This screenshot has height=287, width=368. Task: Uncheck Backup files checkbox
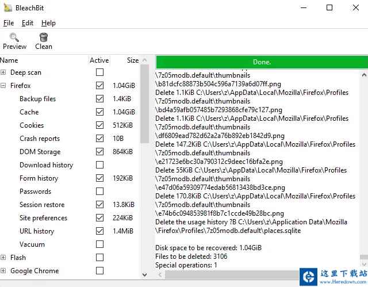click(x=99, y=99)
